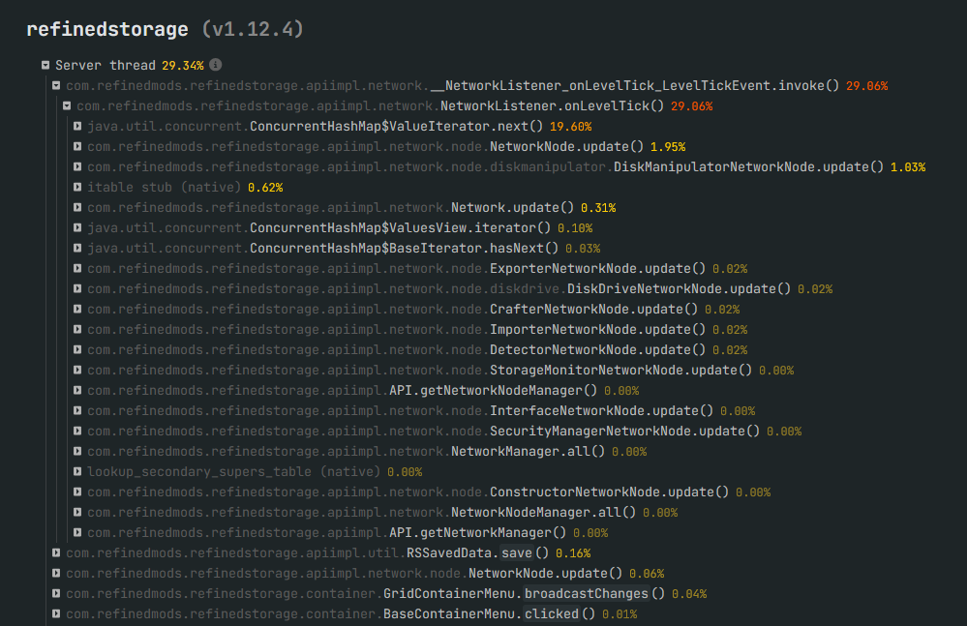This screenshot has height=626, width=967.
Task: Select DiskManipulatorNetworkNode.update() method text
Action: click(748, 167)
